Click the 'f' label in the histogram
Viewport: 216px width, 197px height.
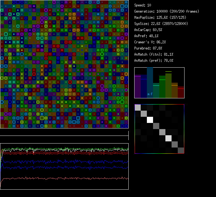[152, 94]
